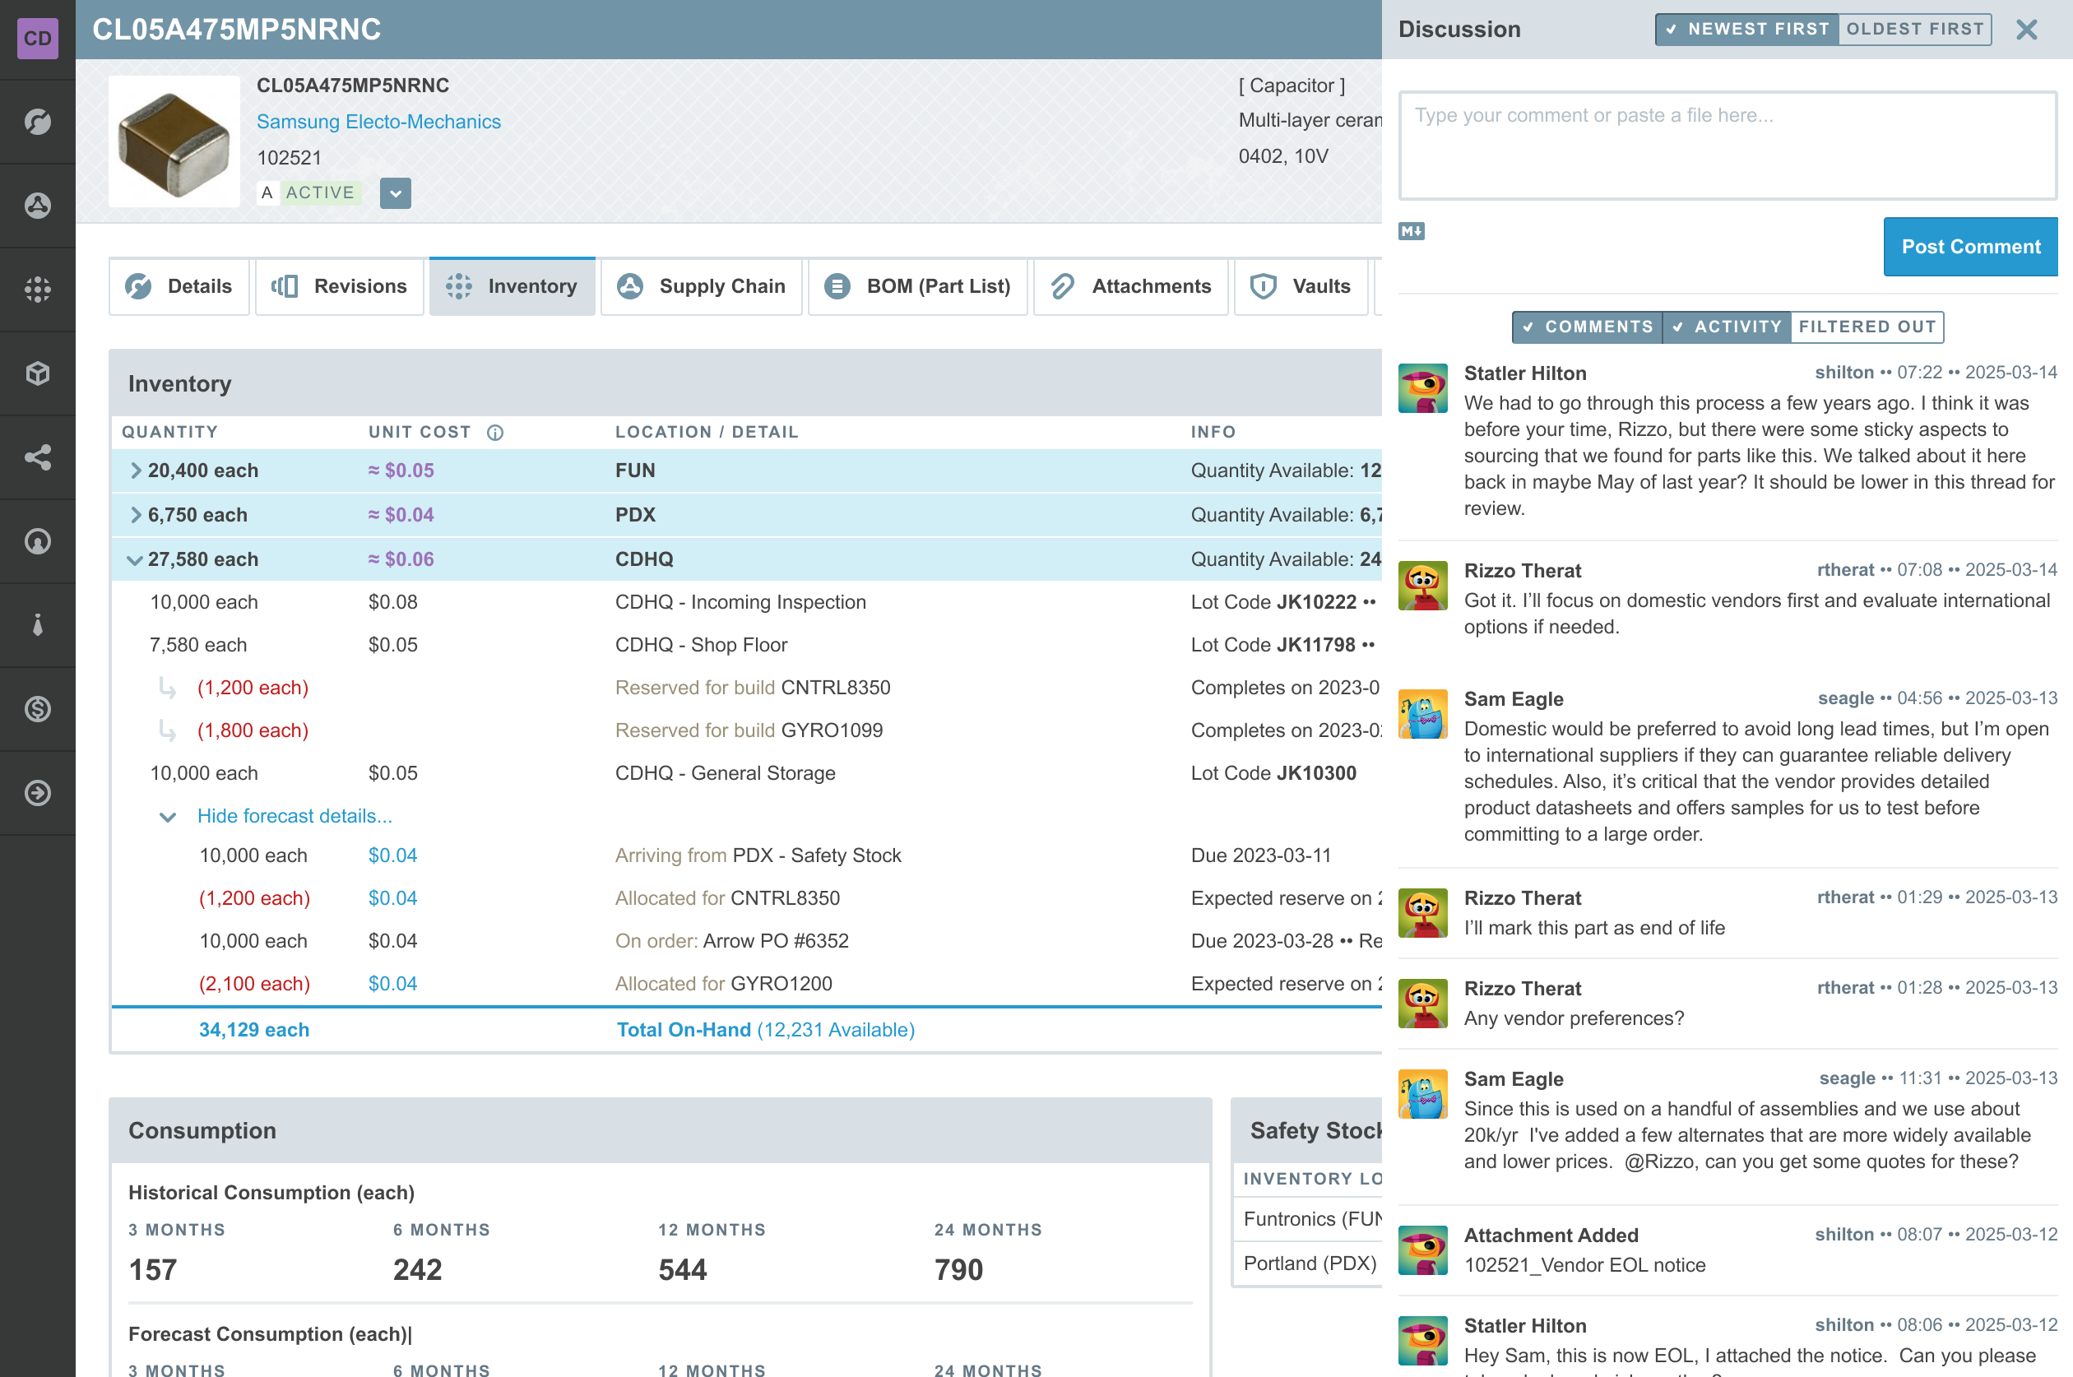2073x1377 pixels.
Task: Open the BOM (Part List) tab
Action: [x=917, y=286]
